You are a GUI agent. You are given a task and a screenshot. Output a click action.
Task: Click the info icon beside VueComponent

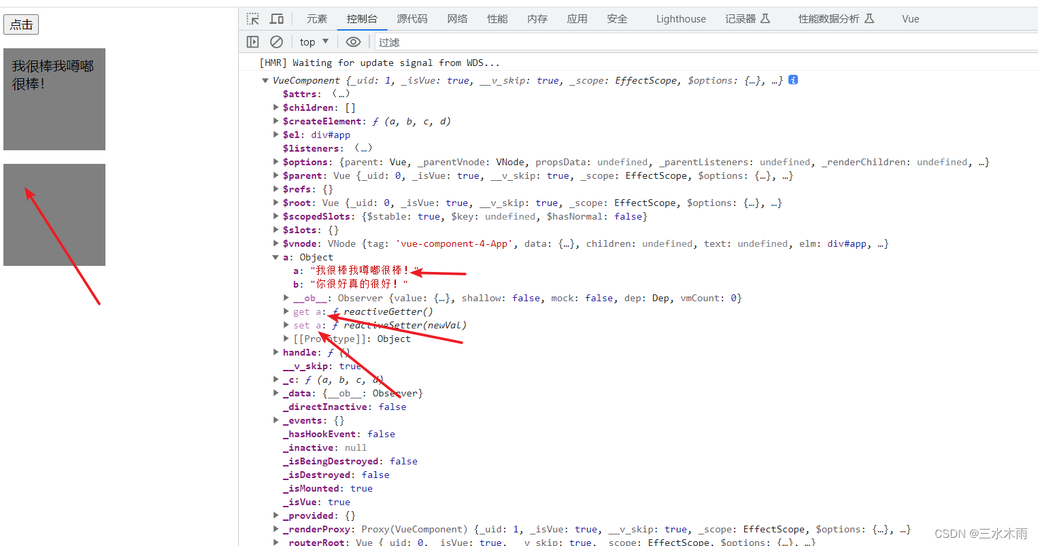(x=792, y=80)
